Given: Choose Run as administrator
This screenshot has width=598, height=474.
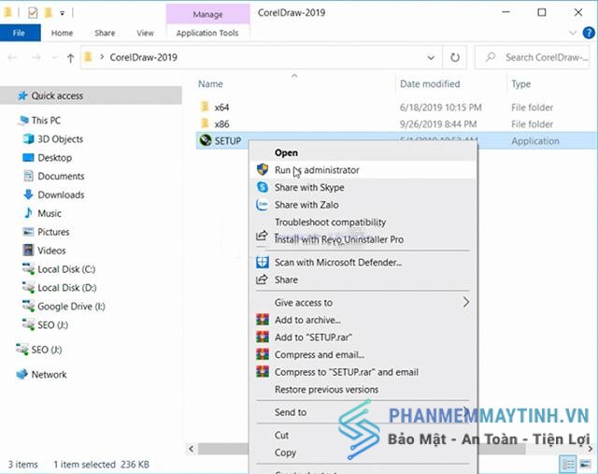Looking at the screenshot, I should [x=363, y=170].
